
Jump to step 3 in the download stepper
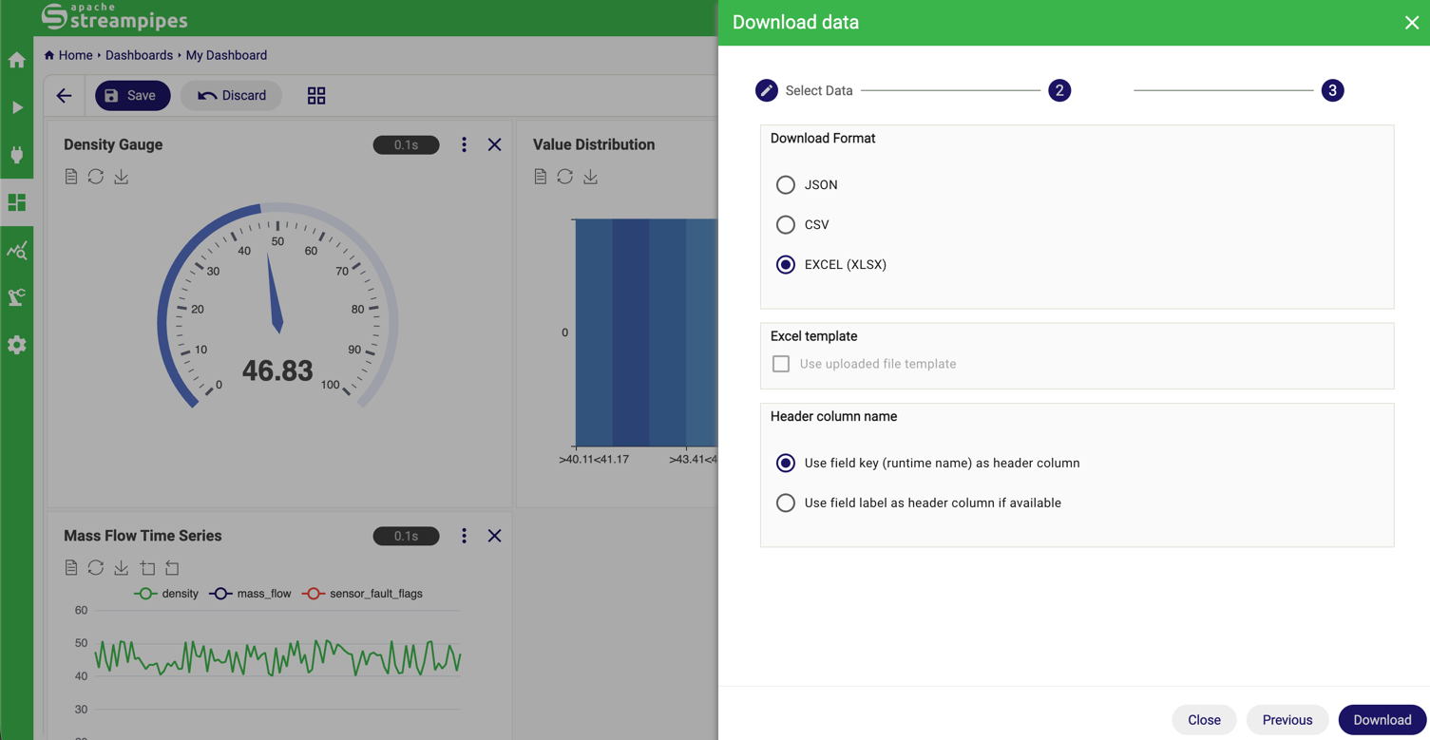tap(1332, 91)
